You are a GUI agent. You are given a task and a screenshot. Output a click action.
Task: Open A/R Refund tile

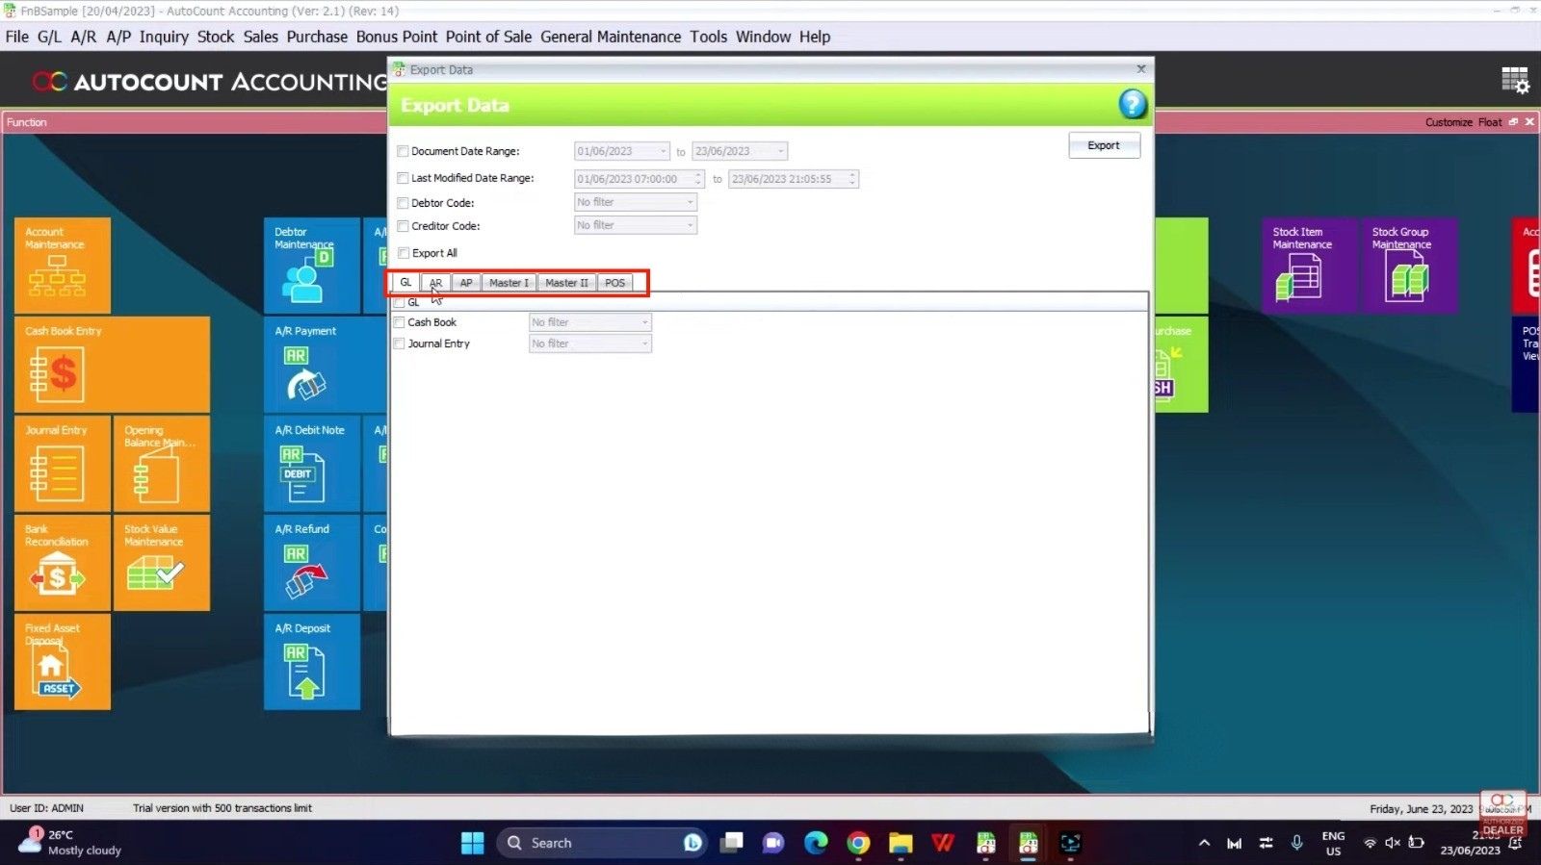(312, 563)
